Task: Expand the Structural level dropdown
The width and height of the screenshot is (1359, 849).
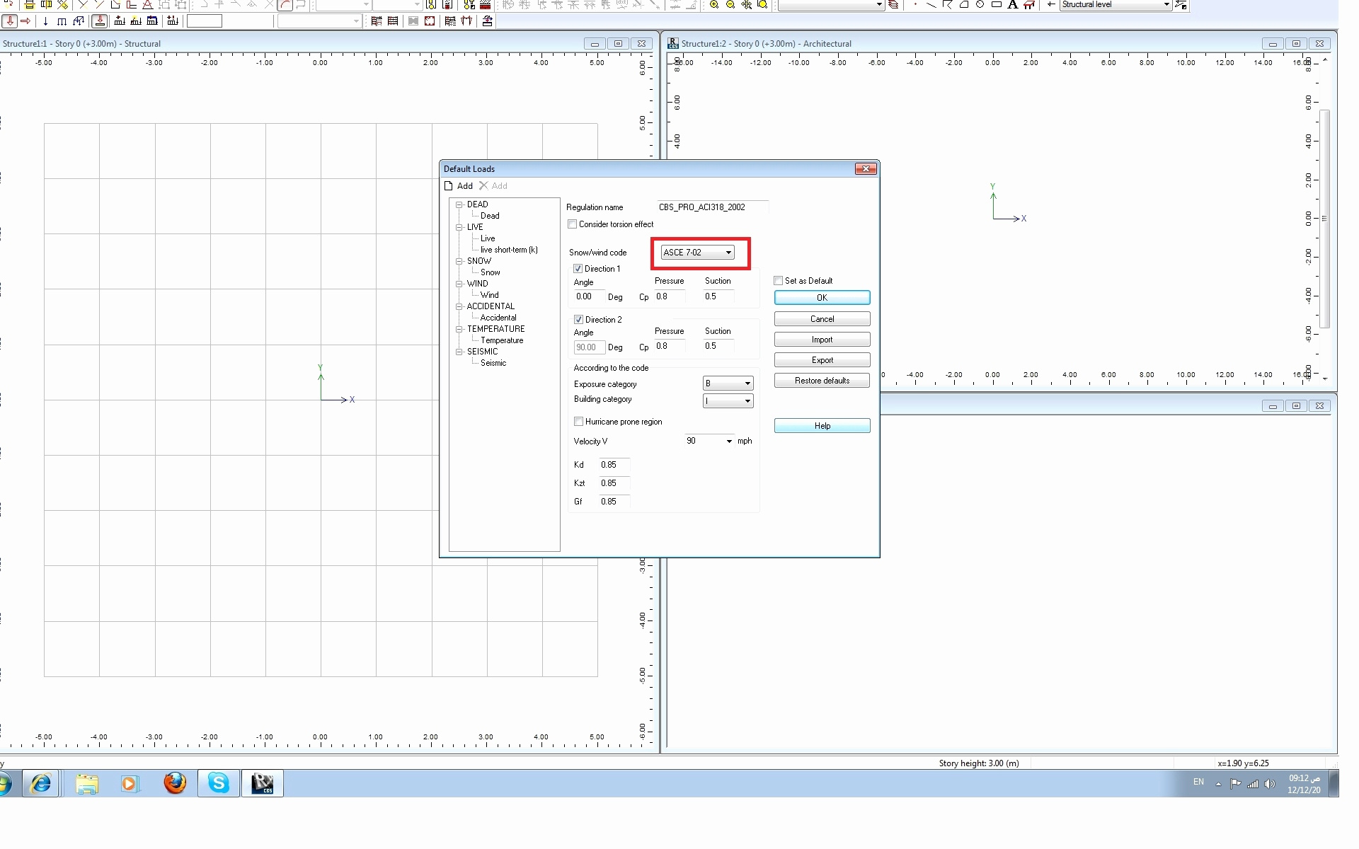Action: point(1166,4)
